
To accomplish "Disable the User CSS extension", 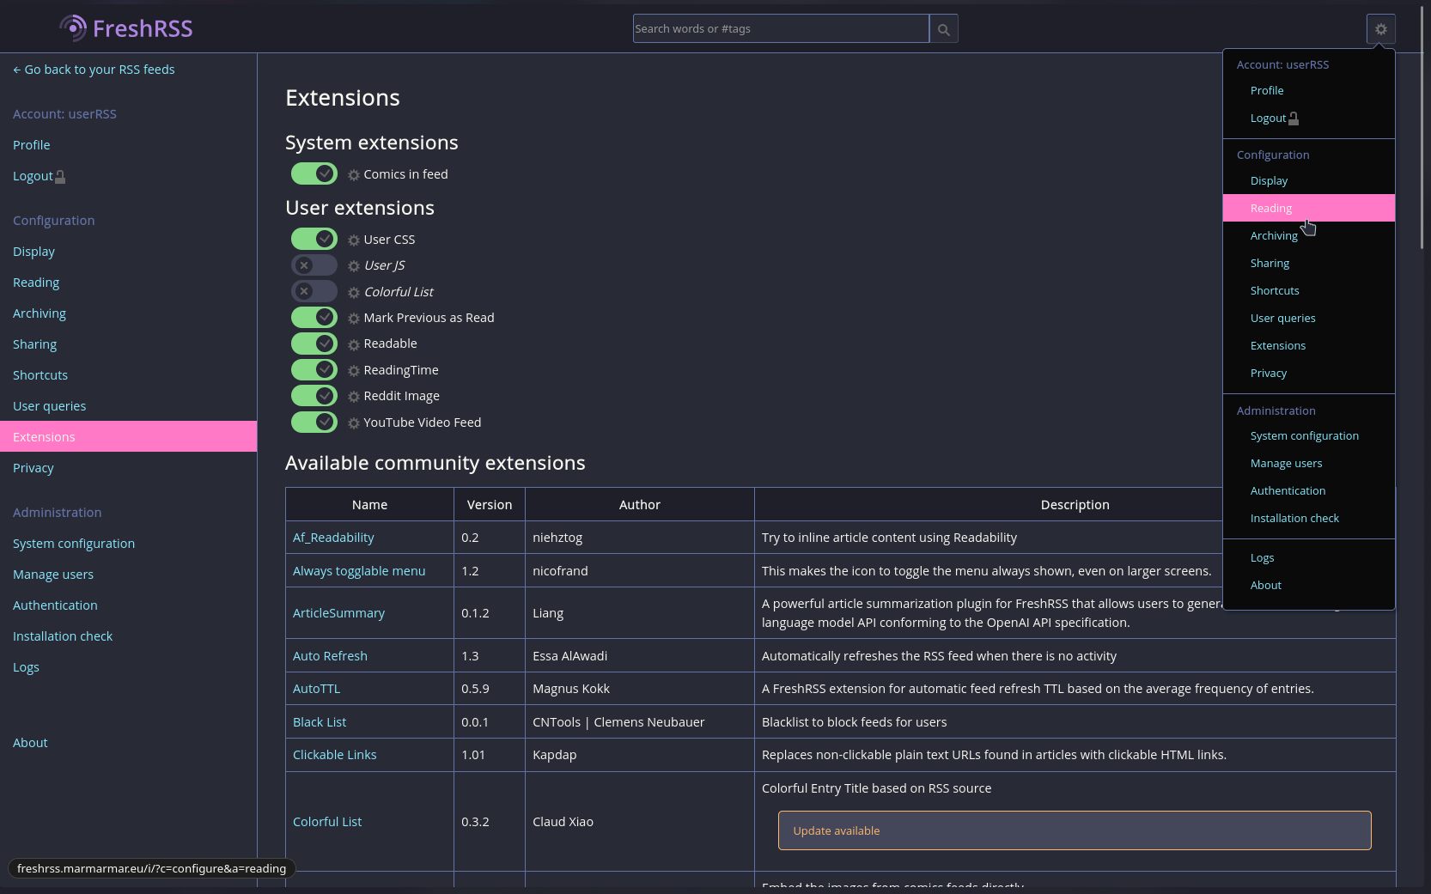I will point(314,239).
